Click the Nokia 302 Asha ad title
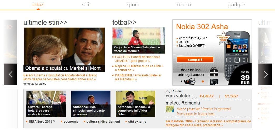Screen dimensions: 275x131 (x=202, y=27)
